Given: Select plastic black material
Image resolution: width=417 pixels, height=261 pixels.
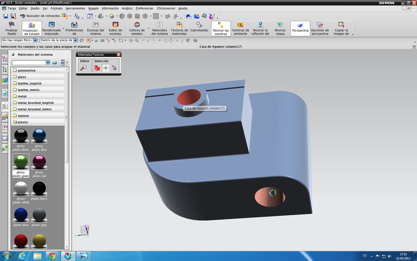Looking at the screenshot, I should (x=39, y=191).
